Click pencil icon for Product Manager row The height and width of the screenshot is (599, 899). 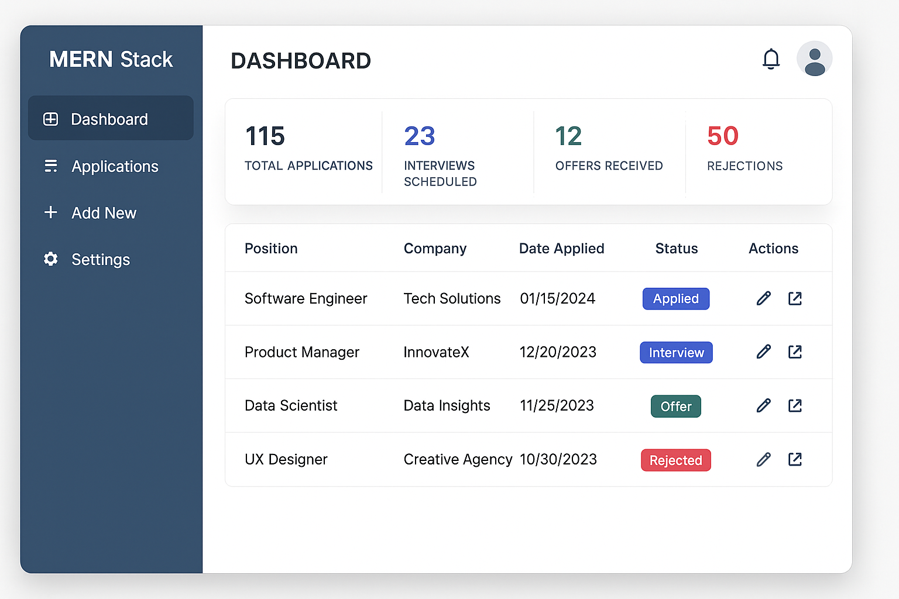point(763,352)
